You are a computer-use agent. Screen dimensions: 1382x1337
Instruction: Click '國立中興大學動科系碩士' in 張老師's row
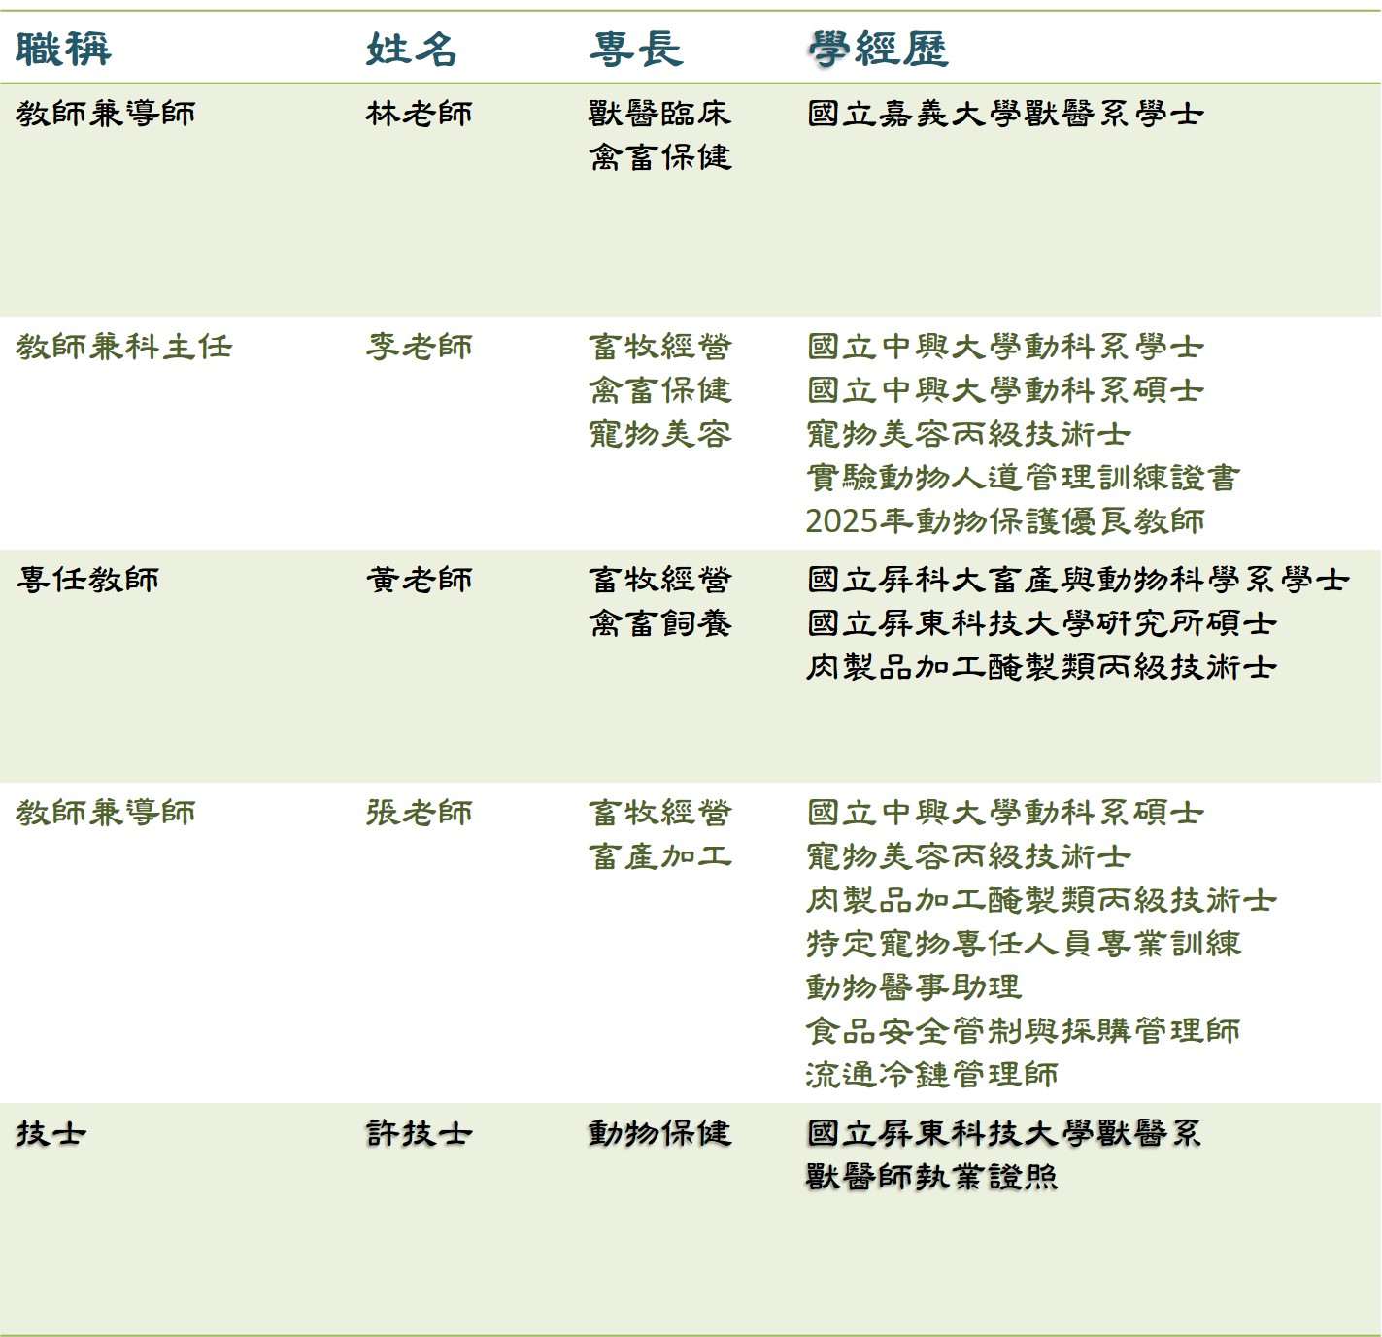tap(1005, 813)
